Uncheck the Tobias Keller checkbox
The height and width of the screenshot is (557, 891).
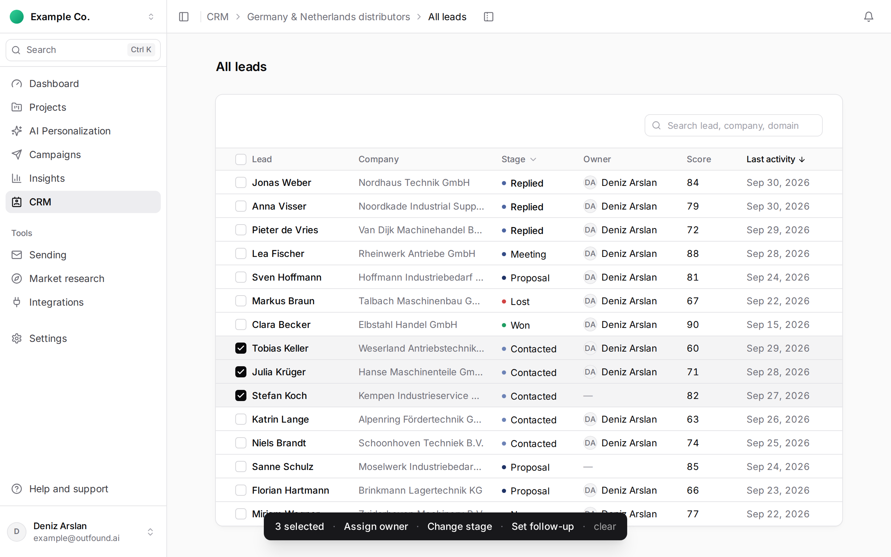tap(241, 348)
